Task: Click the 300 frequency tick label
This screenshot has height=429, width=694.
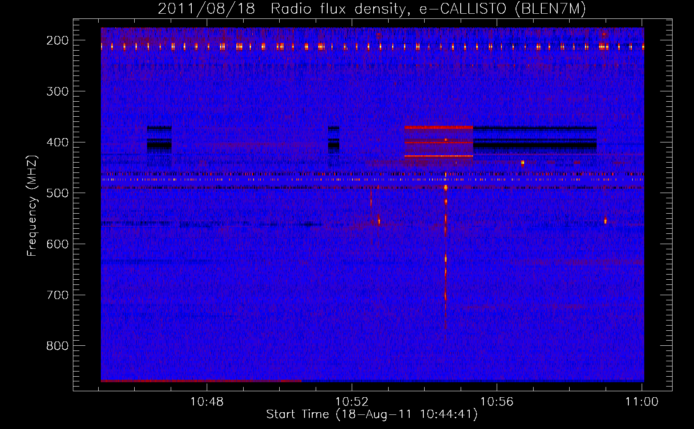Action: [57, 91]
